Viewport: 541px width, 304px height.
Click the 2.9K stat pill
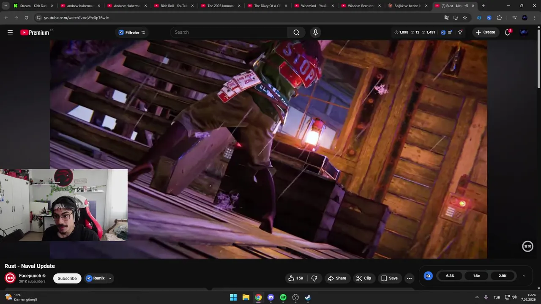(503, 276)
